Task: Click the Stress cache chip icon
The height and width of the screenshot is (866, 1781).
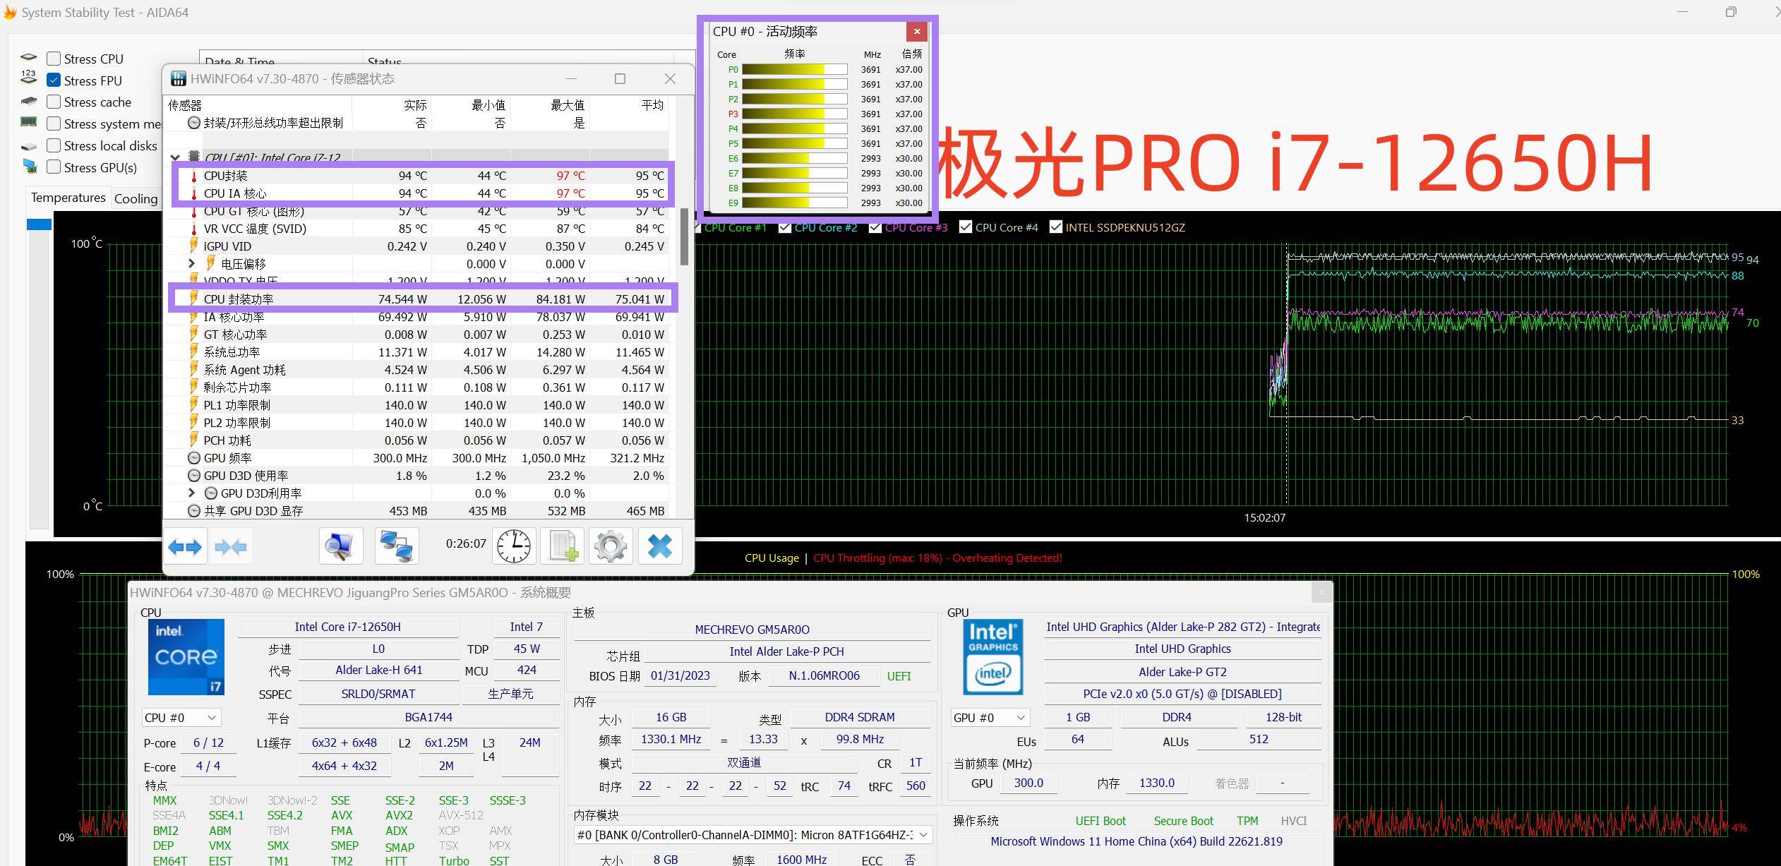Action: tap(28, 102)
